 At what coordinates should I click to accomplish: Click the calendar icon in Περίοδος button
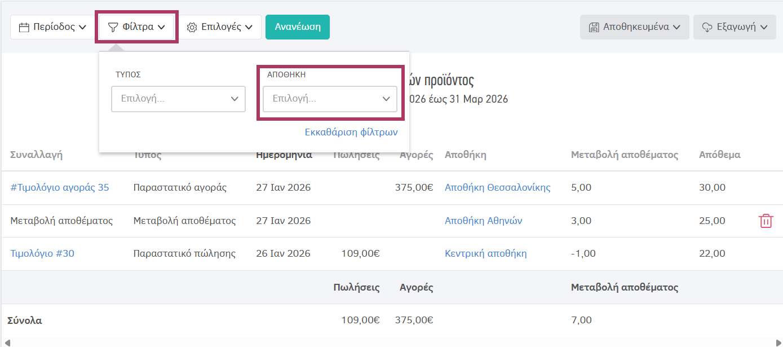tap(24, 27)
